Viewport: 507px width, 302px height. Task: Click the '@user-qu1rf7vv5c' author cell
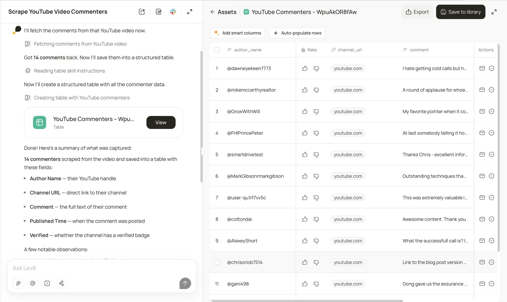pos(246,198)
